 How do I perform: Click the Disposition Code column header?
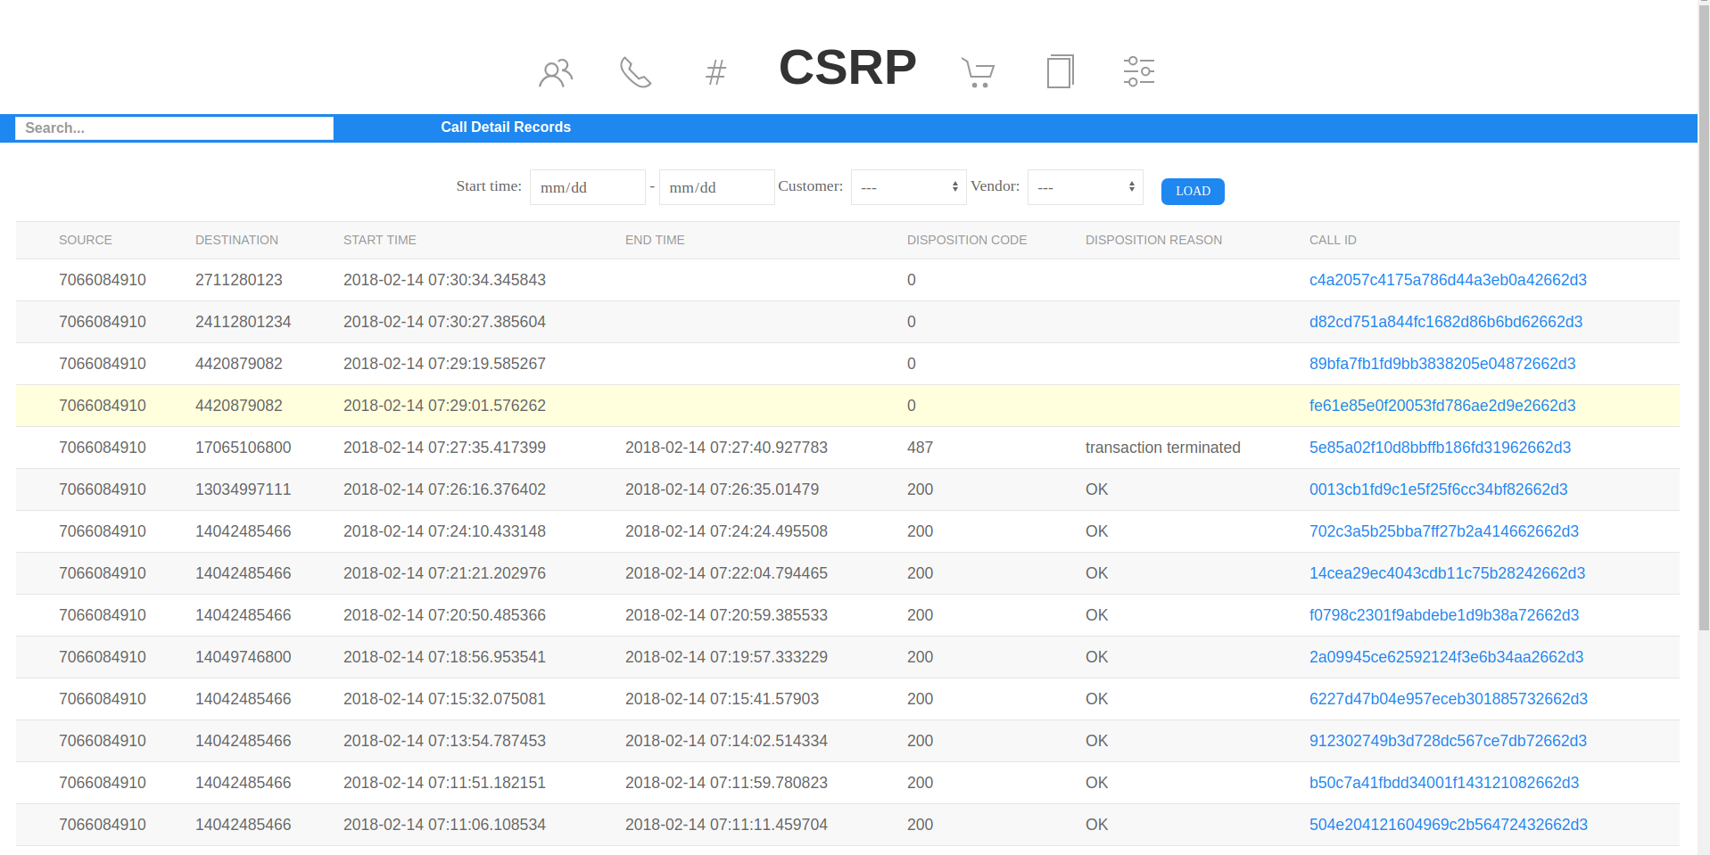click(x=966, y=240)
